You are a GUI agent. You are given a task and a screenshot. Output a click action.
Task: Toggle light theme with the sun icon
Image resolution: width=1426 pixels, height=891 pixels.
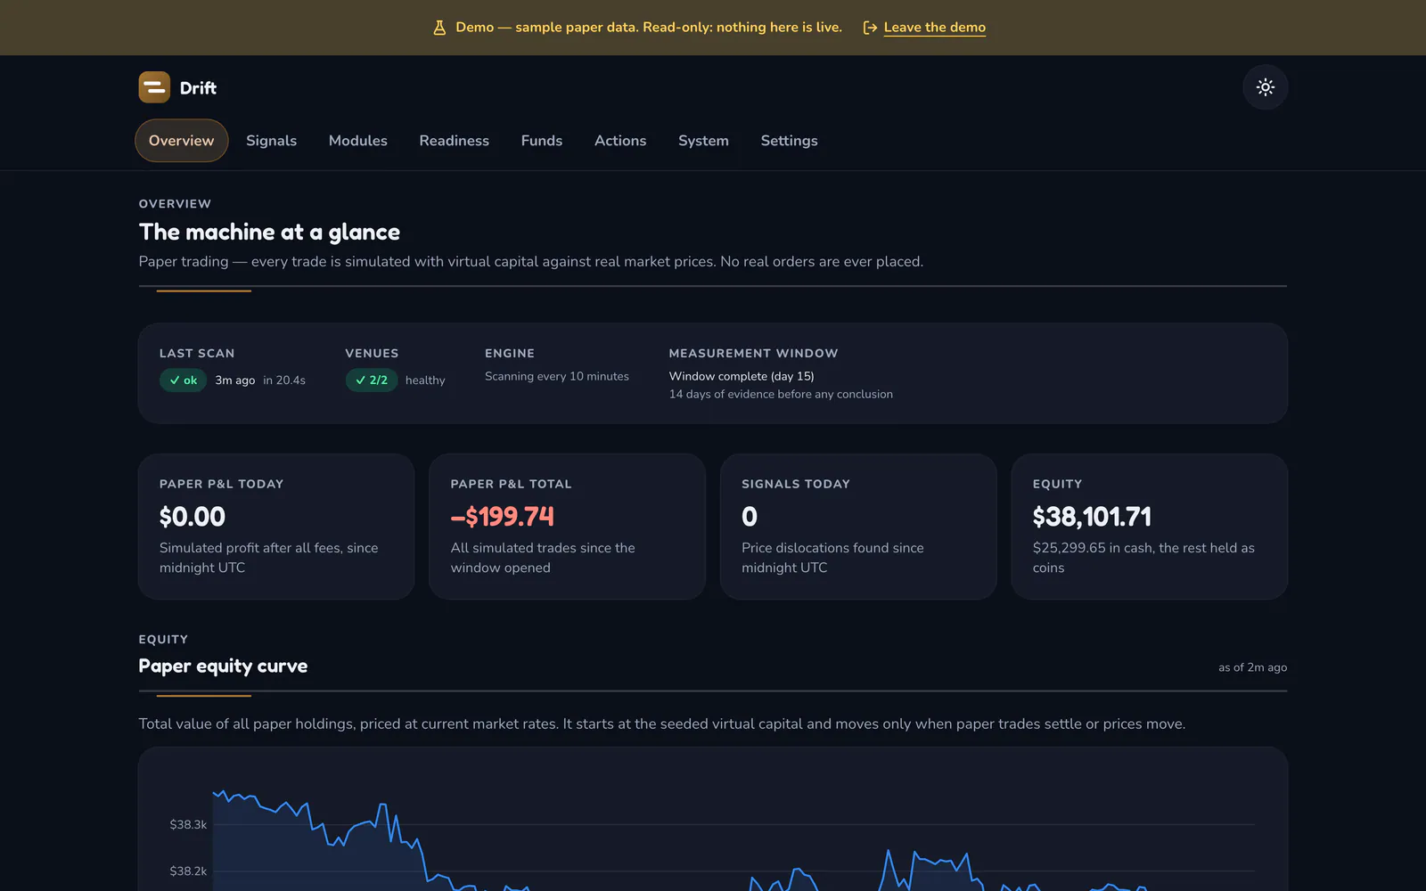coord(1265,87)
